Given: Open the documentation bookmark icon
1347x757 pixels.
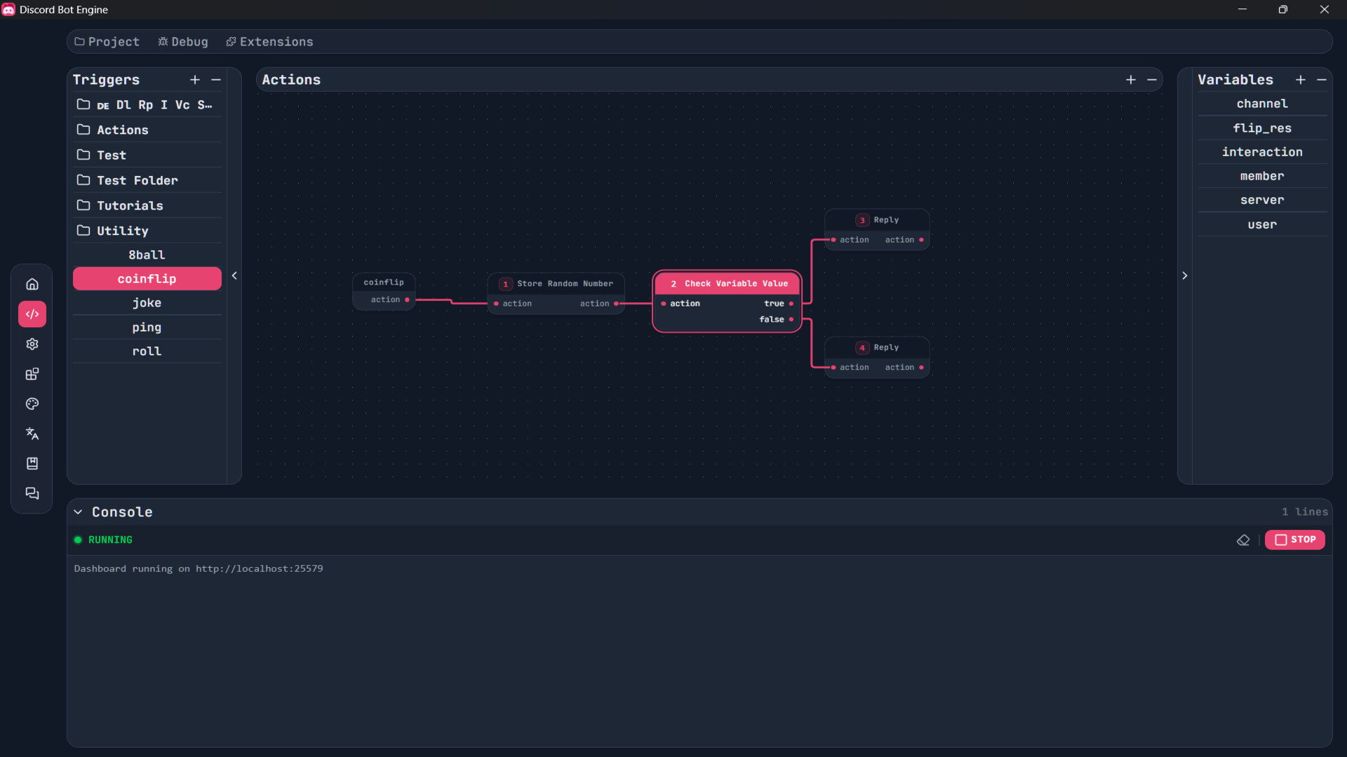Looking at the screenshot, I should click(x=32, y=463).
